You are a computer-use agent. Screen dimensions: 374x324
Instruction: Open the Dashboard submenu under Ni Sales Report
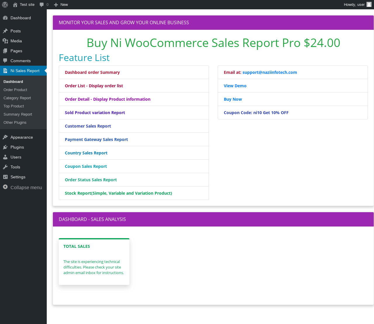click(x=23, y=82)
